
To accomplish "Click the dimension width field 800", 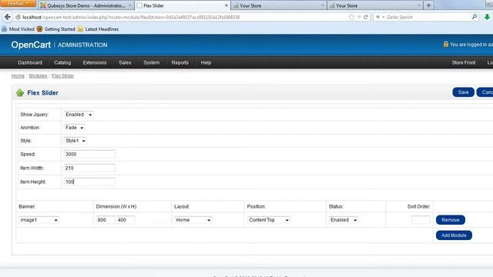I will pyautogui.click(x=106, y=220).
